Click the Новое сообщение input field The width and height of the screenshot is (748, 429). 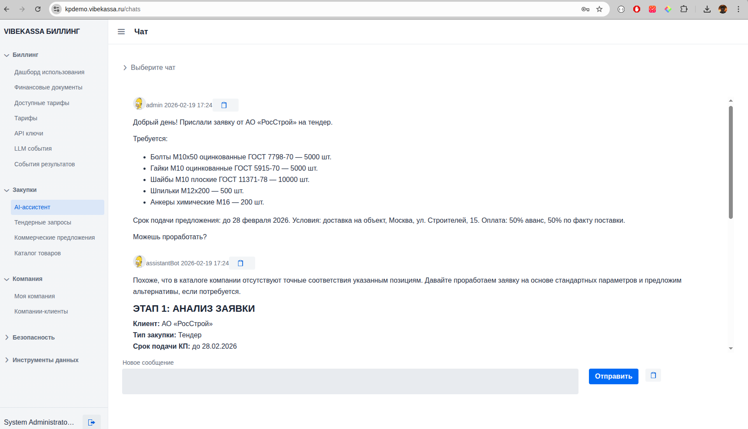pos(350,381)
